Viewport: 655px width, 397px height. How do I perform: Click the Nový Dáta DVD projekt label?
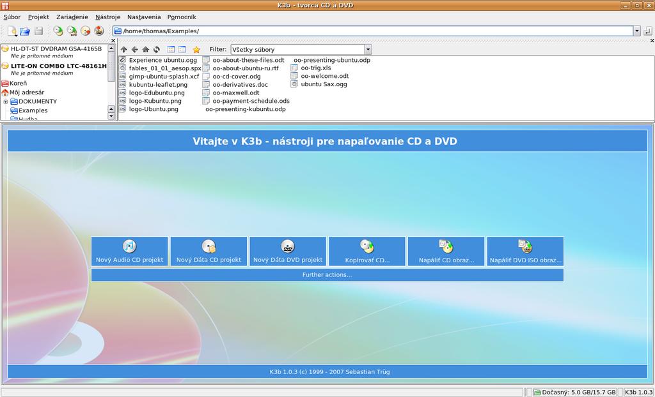point(288,260)
